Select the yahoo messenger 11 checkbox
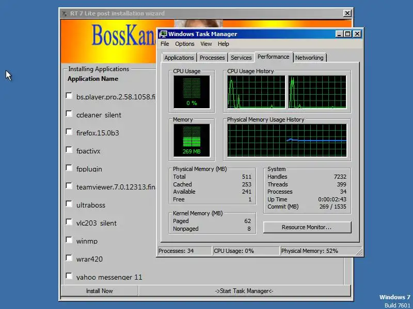Screen dimensions: 413x309 tap(69, 276)
